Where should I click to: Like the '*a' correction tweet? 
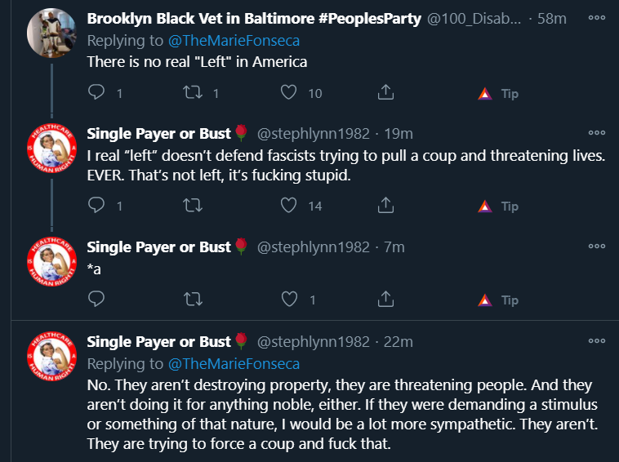(289, 299)
